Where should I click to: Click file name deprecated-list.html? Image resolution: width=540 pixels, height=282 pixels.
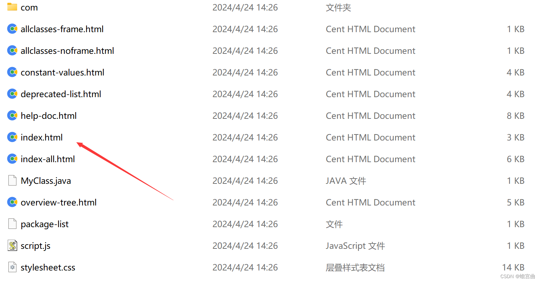click(x=61, y=94)
